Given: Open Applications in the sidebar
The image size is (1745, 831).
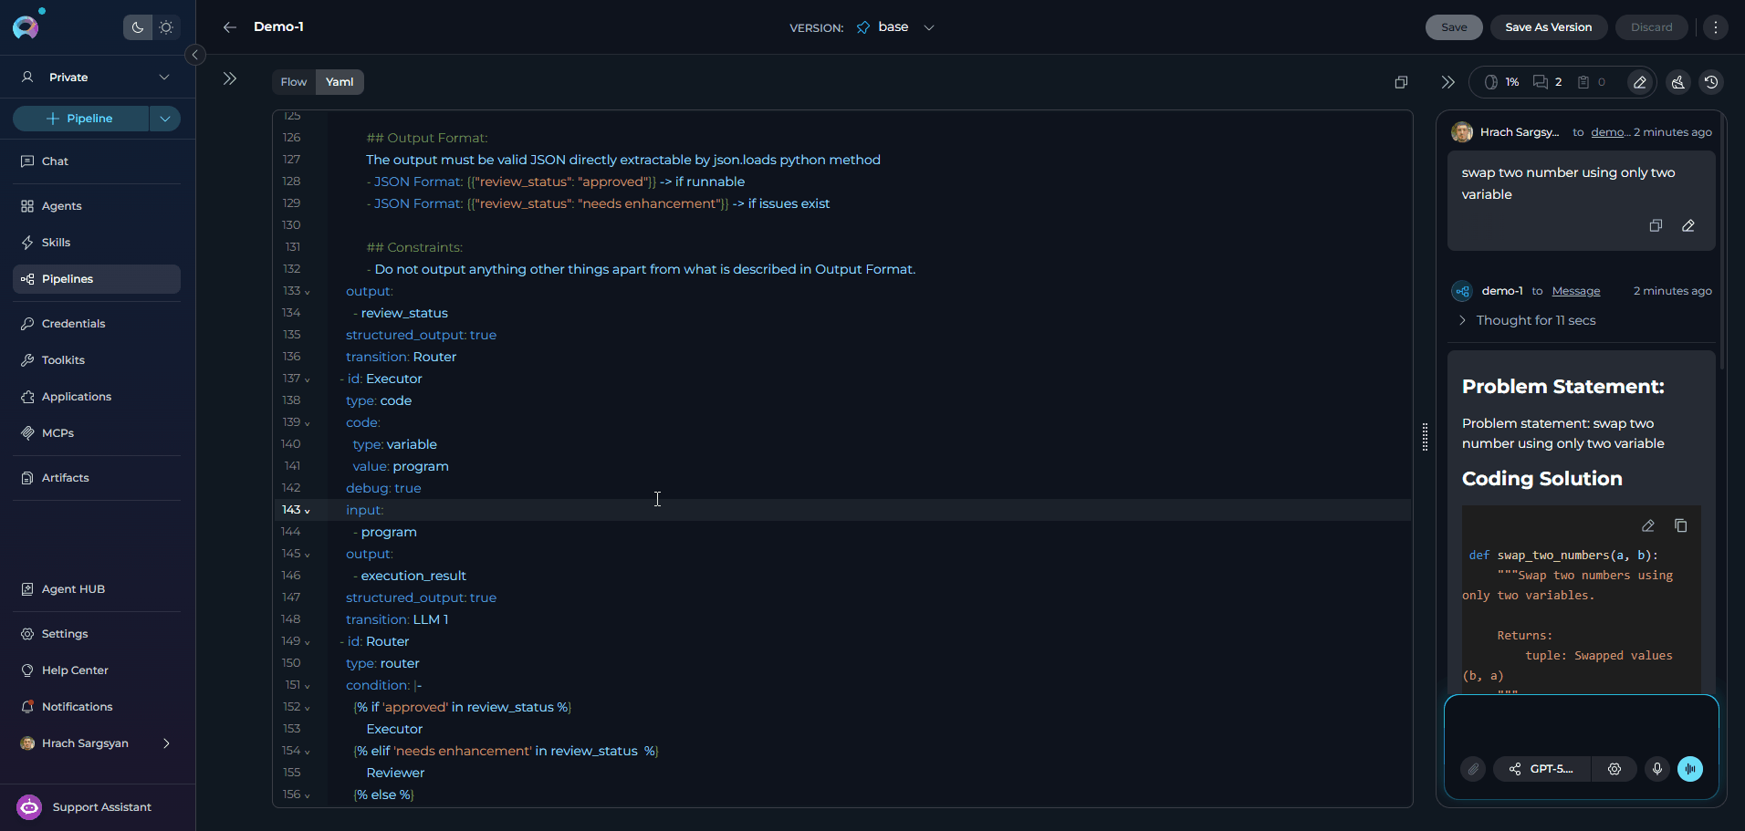Looking at the screenshot, I should click(x=97, y=397).
